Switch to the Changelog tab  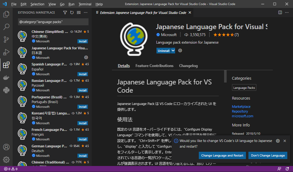(188, 66)
